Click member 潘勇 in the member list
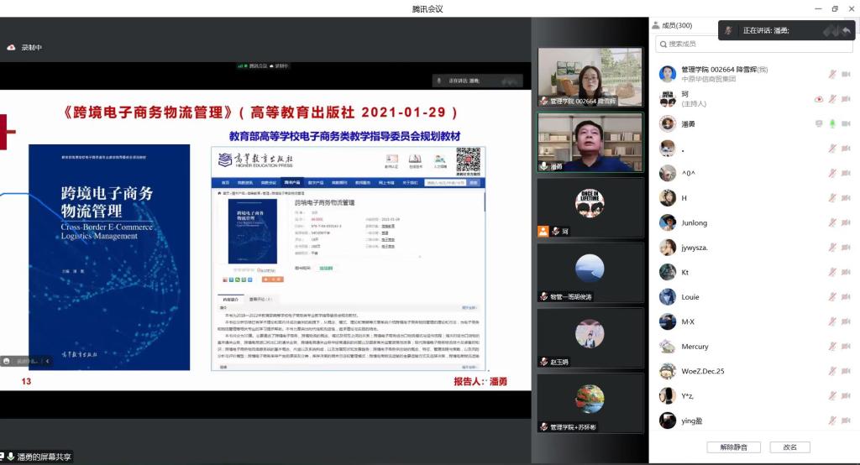 (688, 124)
